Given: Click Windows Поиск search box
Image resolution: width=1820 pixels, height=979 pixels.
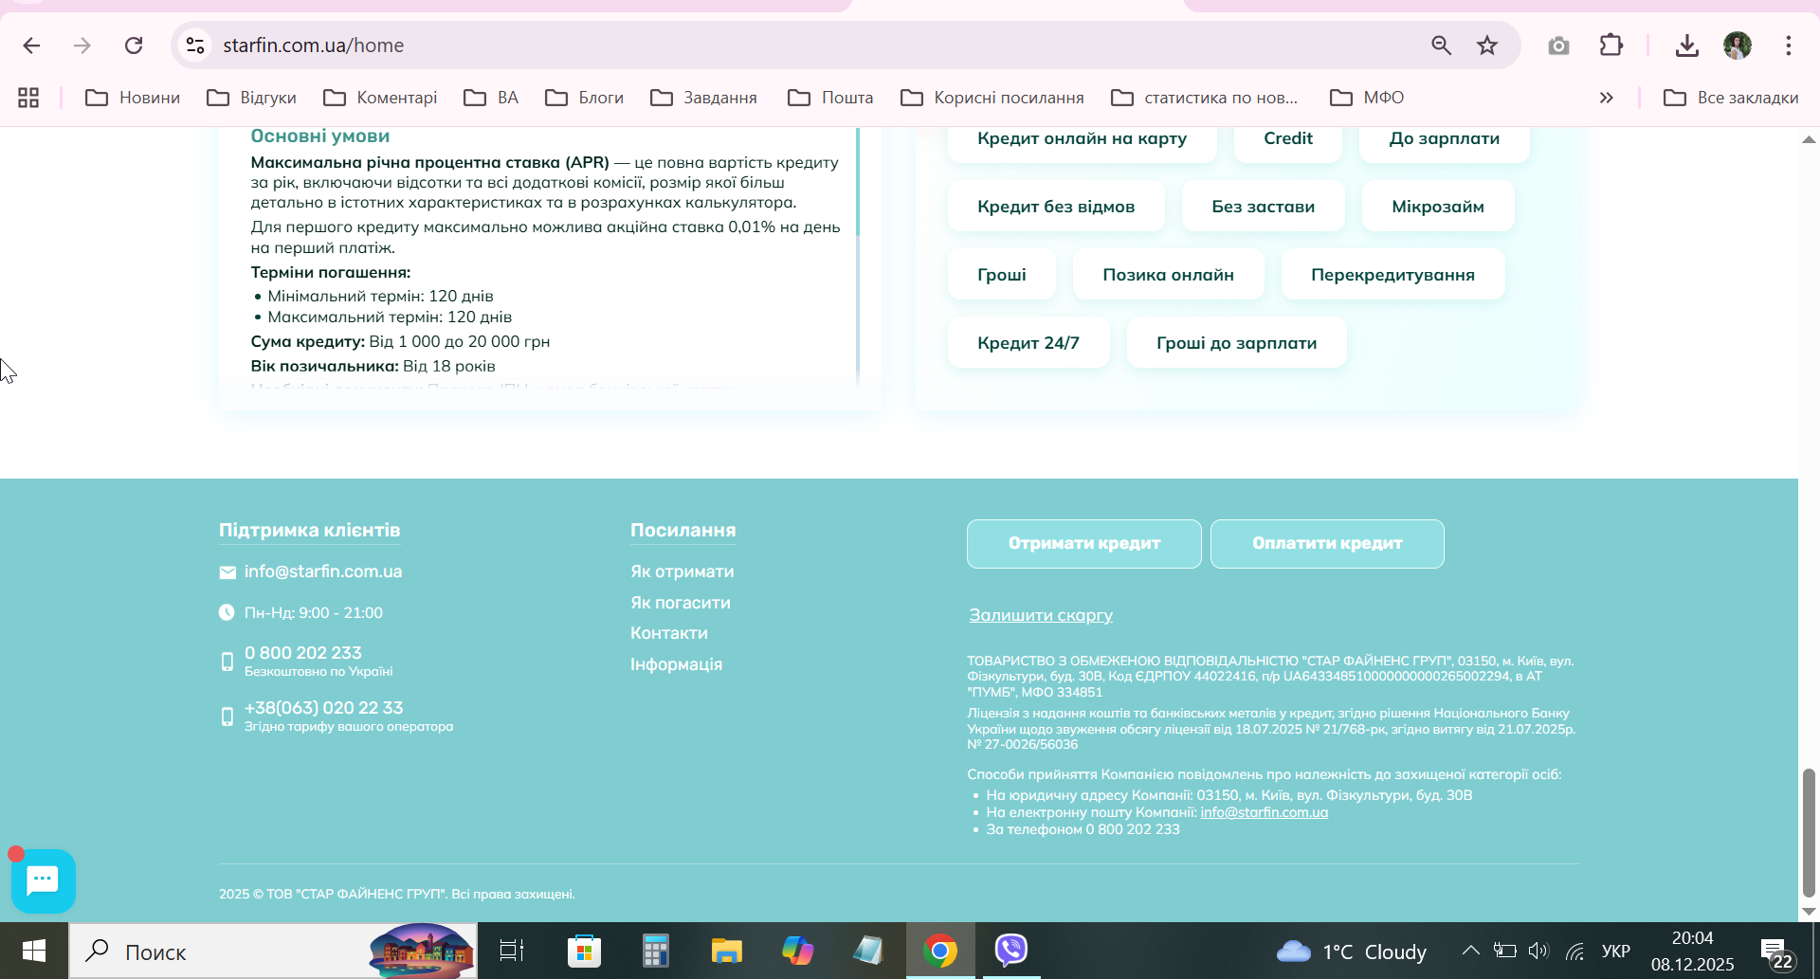Looking at the screenshot, I should coord(273,951).
